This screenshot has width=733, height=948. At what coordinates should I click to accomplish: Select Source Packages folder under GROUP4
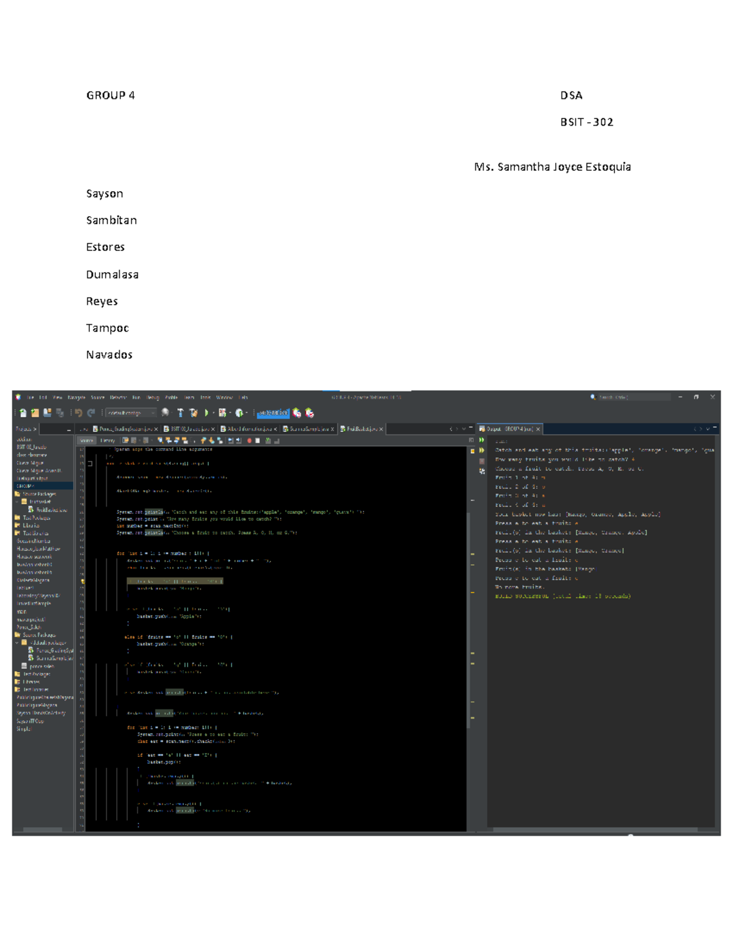(38, 494)
